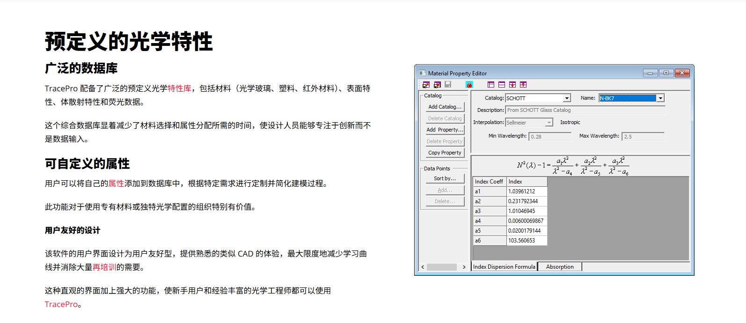Select the a5 row label
746x323 pixels.
pos(490,231)
